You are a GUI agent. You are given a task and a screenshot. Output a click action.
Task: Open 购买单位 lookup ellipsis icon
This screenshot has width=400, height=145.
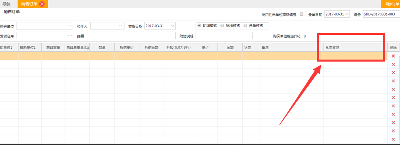coord(70,26)
